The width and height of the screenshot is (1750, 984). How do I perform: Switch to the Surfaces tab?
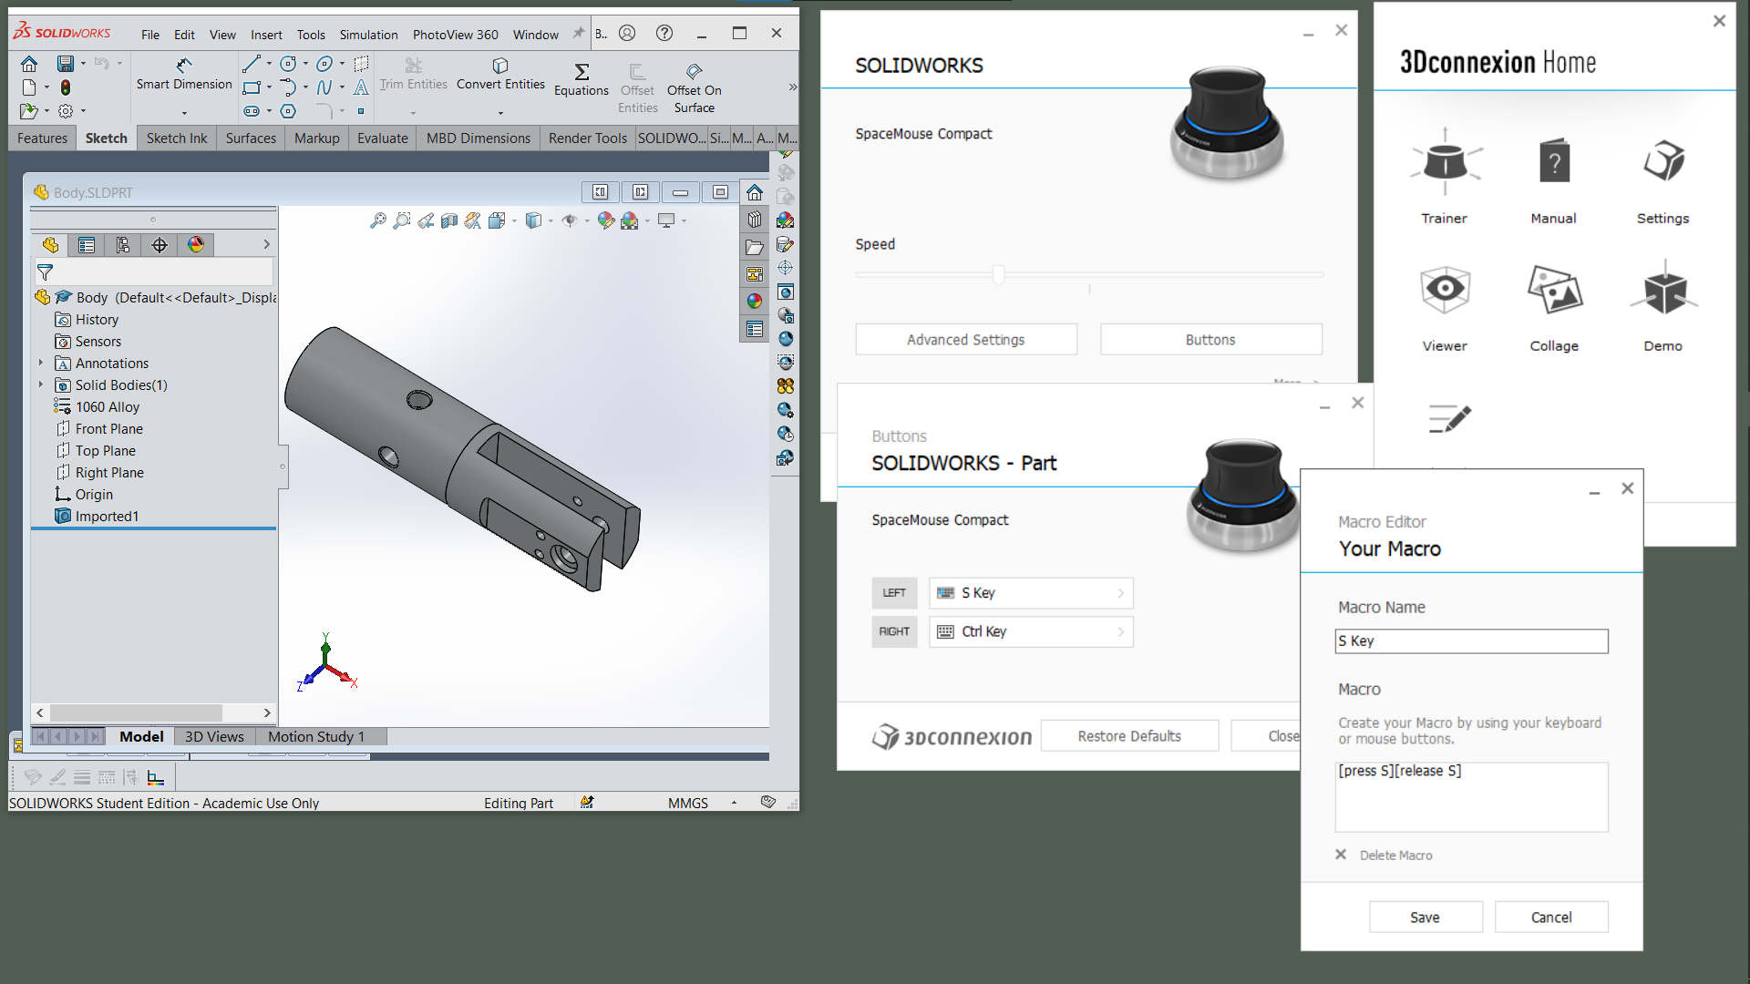coord(251,138)
